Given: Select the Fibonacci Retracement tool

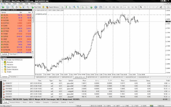Looking at the screenshot, I should 165,7.
